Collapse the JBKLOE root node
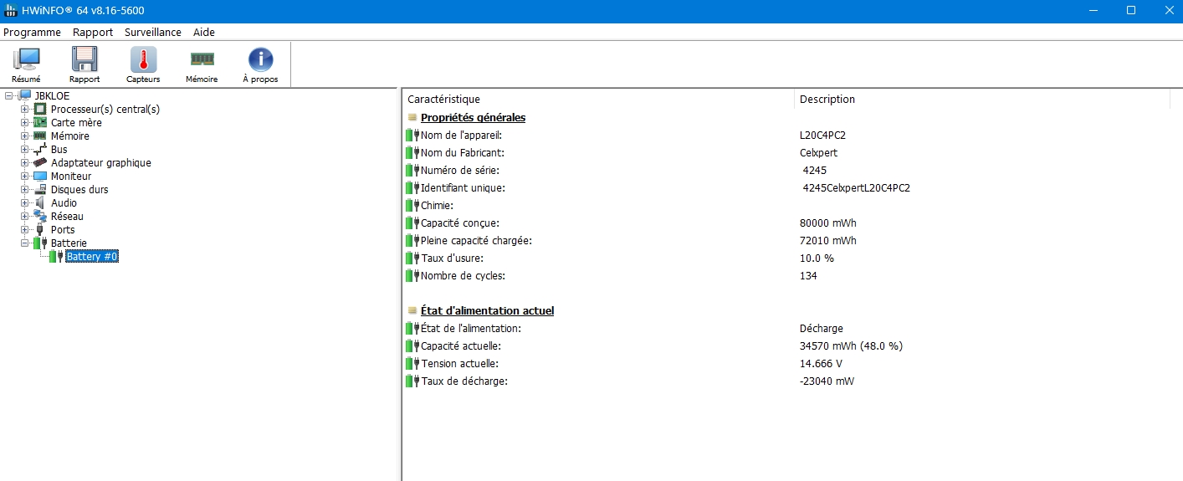The width and height of the screenshot is (1183, 481). pos(9,96)
